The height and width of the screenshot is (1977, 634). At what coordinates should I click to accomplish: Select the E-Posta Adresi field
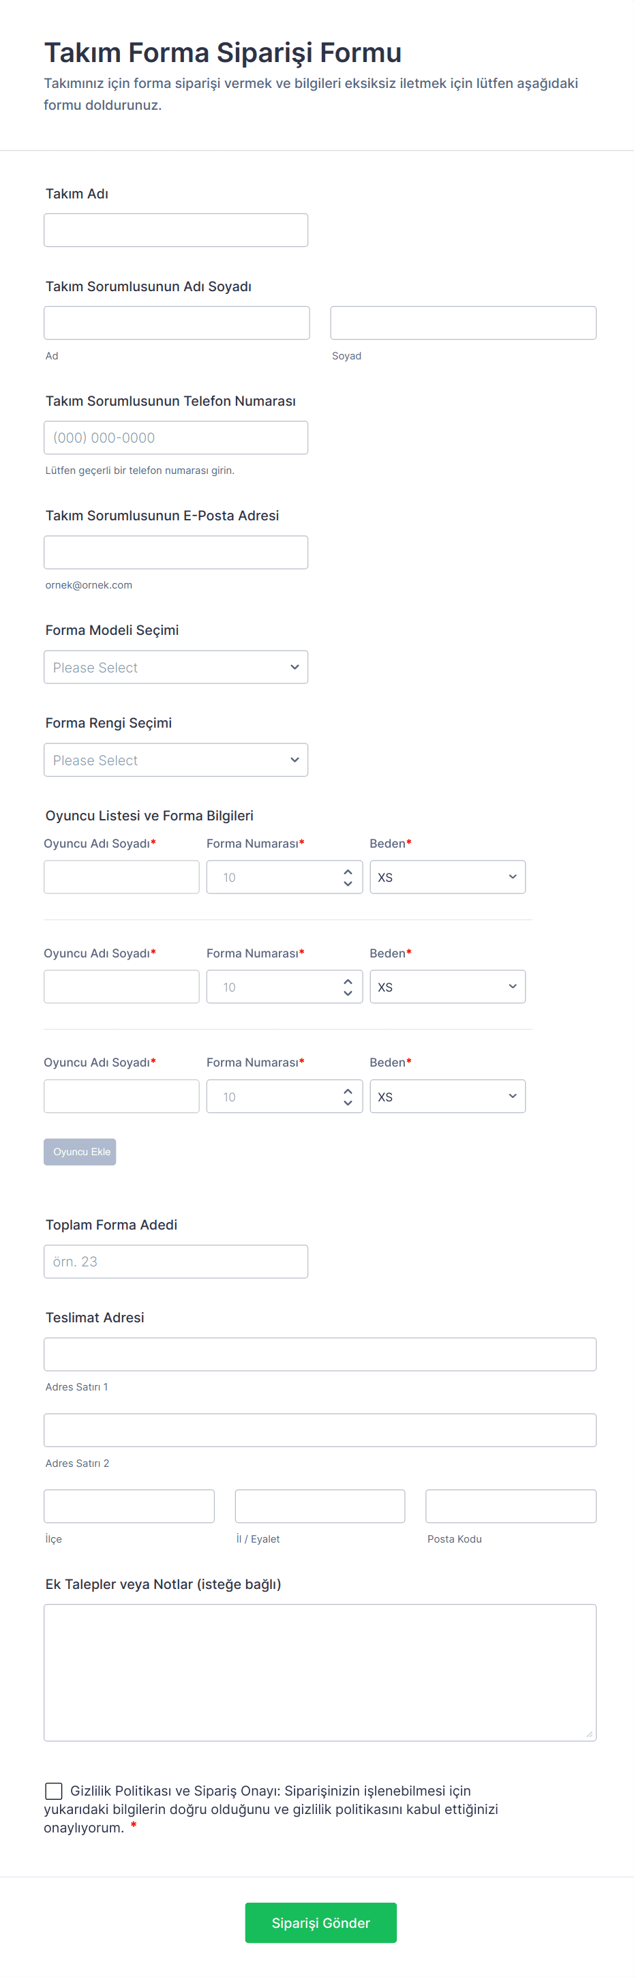point(176,552)
